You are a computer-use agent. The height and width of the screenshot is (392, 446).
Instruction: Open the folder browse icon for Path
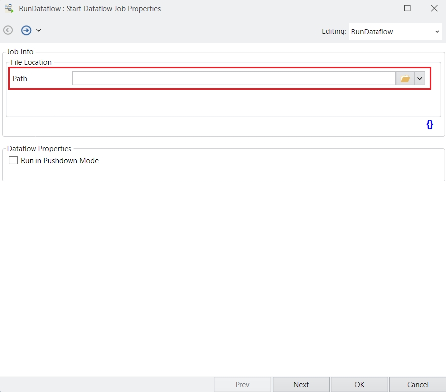click(405, 79)
